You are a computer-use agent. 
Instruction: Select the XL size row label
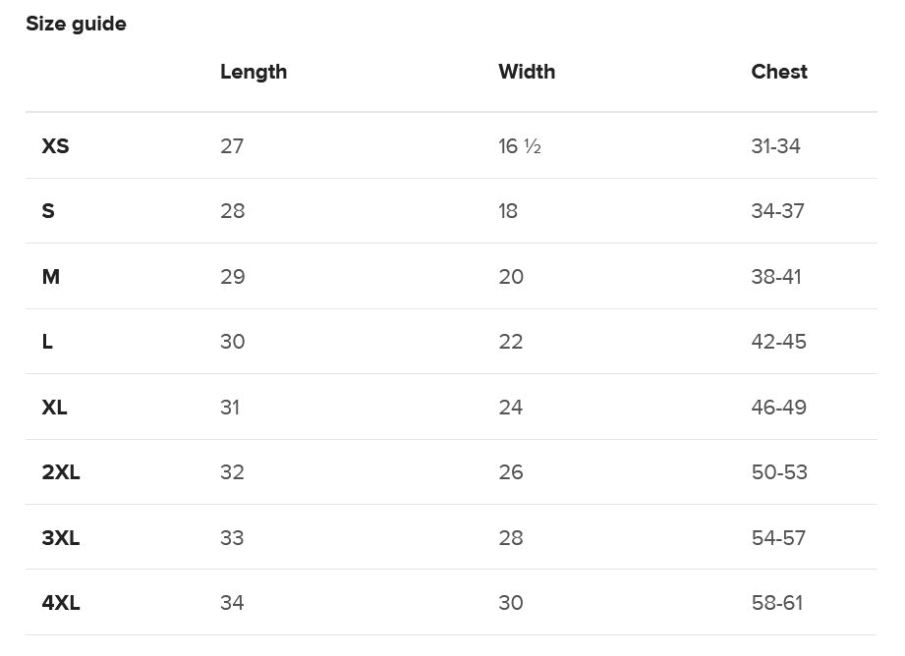[x=55, y=408]
